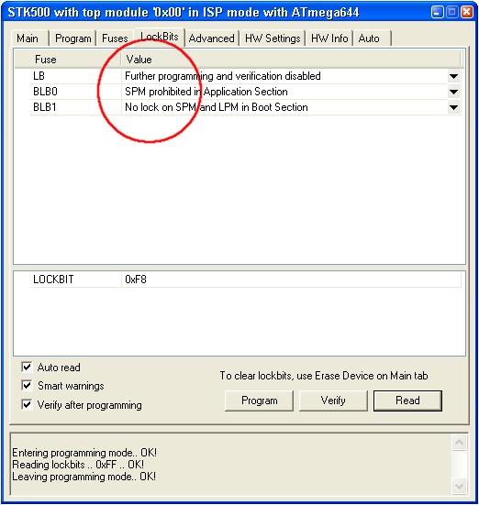
Task: Close the STK500 window
Action: pyautogui.click(x=467, y=12)
